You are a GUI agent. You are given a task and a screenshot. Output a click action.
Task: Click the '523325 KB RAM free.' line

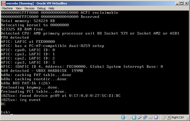point(23,29)
